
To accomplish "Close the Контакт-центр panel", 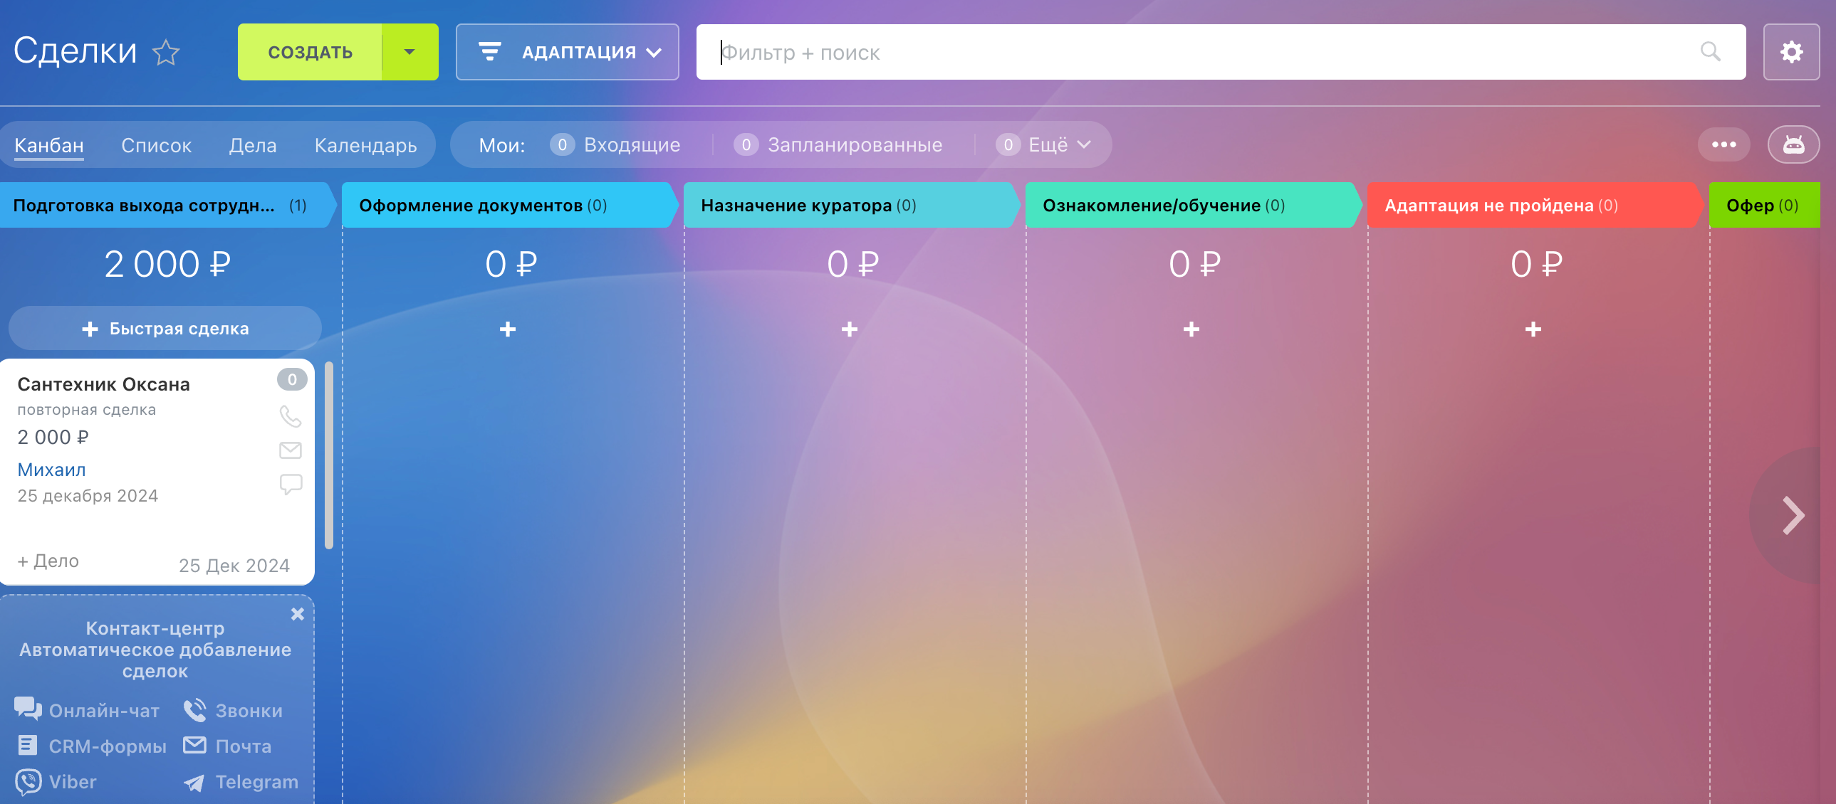I will tap(297, 614).
